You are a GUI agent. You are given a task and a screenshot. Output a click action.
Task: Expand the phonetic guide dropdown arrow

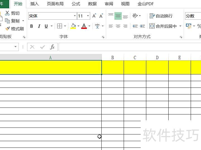(x=103, y=26)
